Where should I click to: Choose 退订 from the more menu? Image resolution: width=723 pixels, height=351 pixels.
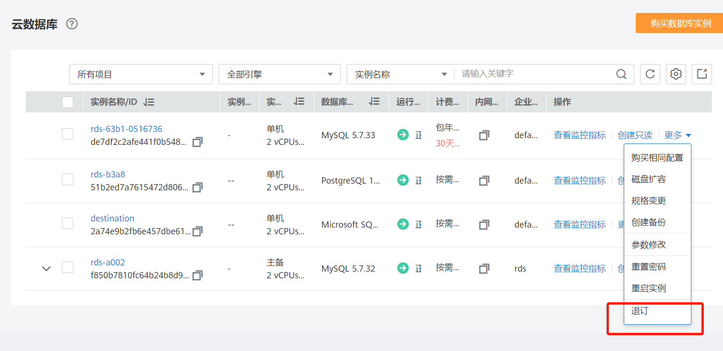640,311
